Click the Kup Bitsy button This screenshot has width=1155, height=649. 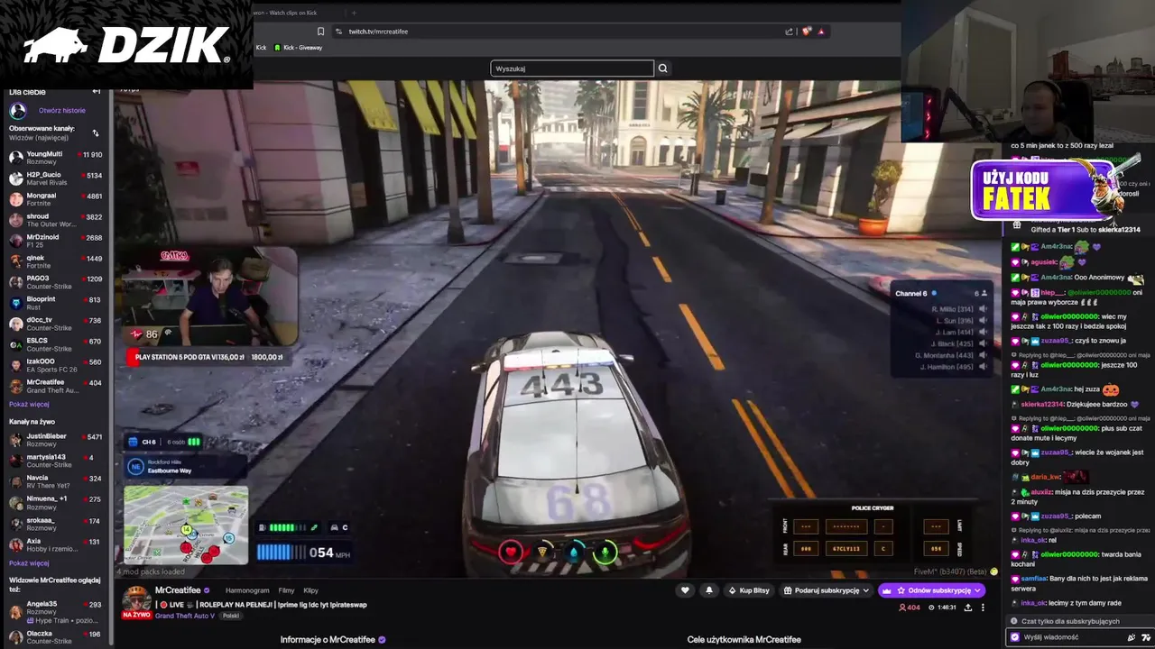(750, 590)
